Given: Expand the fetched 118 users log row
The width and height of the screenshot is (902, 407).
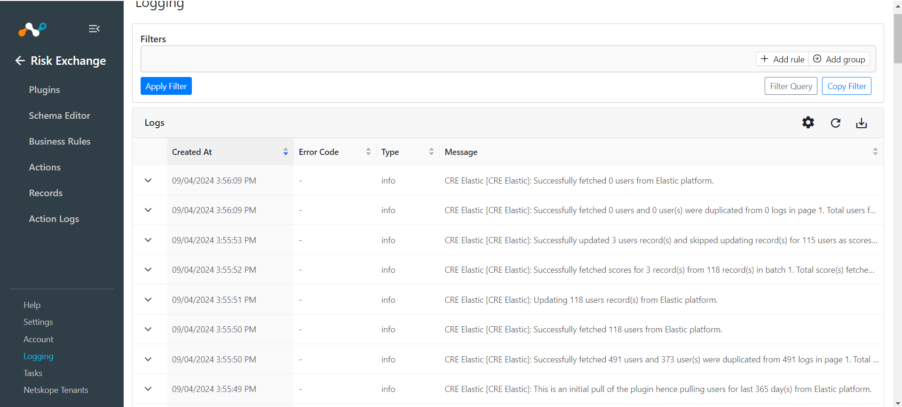Looking at the screenshot, I should [x=148, y=329].
